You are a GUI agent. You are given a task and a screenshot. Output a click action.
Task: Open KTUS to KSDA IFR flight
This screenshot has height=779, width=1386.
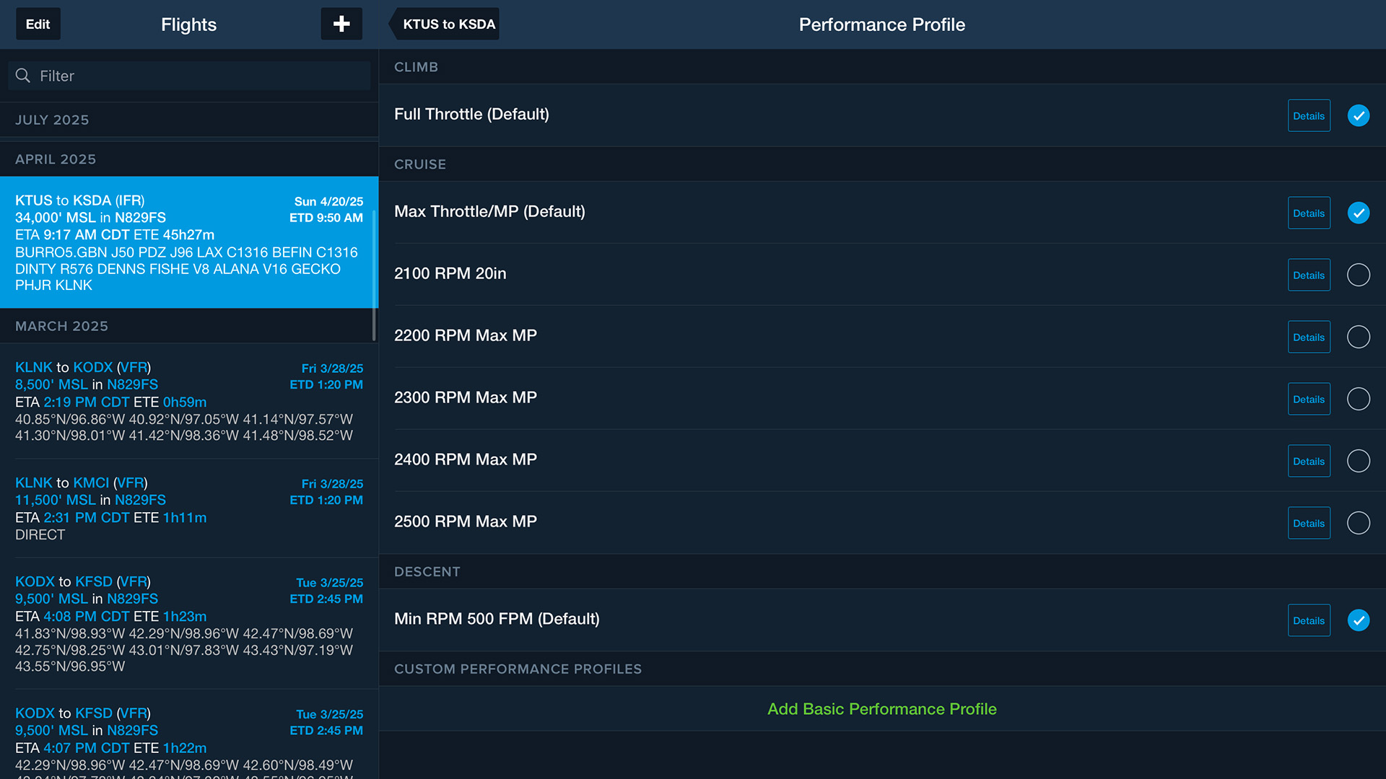188,242
